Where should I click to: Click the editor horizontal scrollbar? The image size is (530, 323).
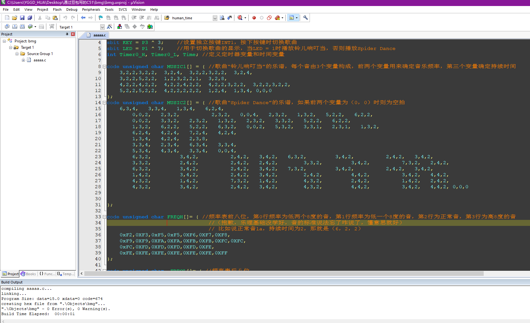[284, 273]
